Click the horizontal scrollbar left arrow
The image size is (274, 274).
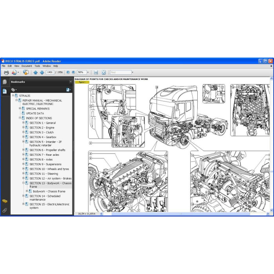pyautogui.click(x=101, y=214)
